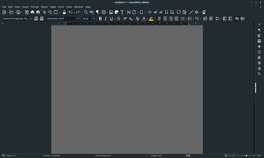
Task: Open font color dropdown arrow
Action: point(147,19)
